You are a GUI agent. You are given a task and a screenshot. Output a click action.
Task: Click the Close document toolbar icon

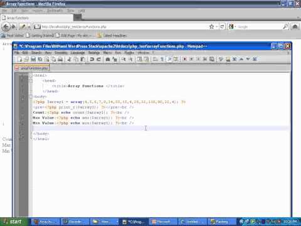point(47,60)
